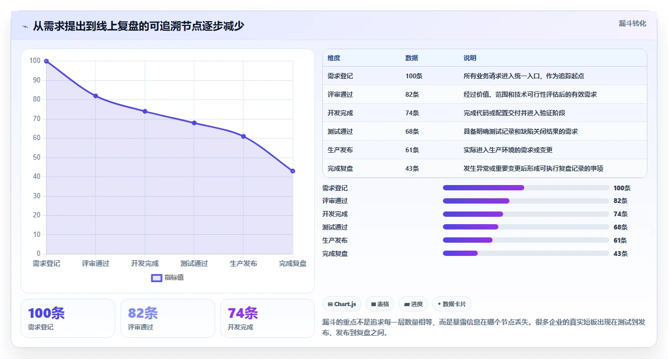Click the 开发完成 x-axis label

click(x=145, y=263)
